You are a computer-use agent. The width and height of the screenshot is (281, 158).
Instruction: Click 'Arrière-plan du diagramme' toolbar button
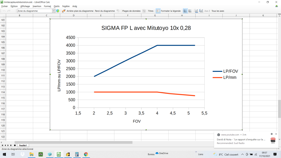pyautogui.click(x=80, y=11)
